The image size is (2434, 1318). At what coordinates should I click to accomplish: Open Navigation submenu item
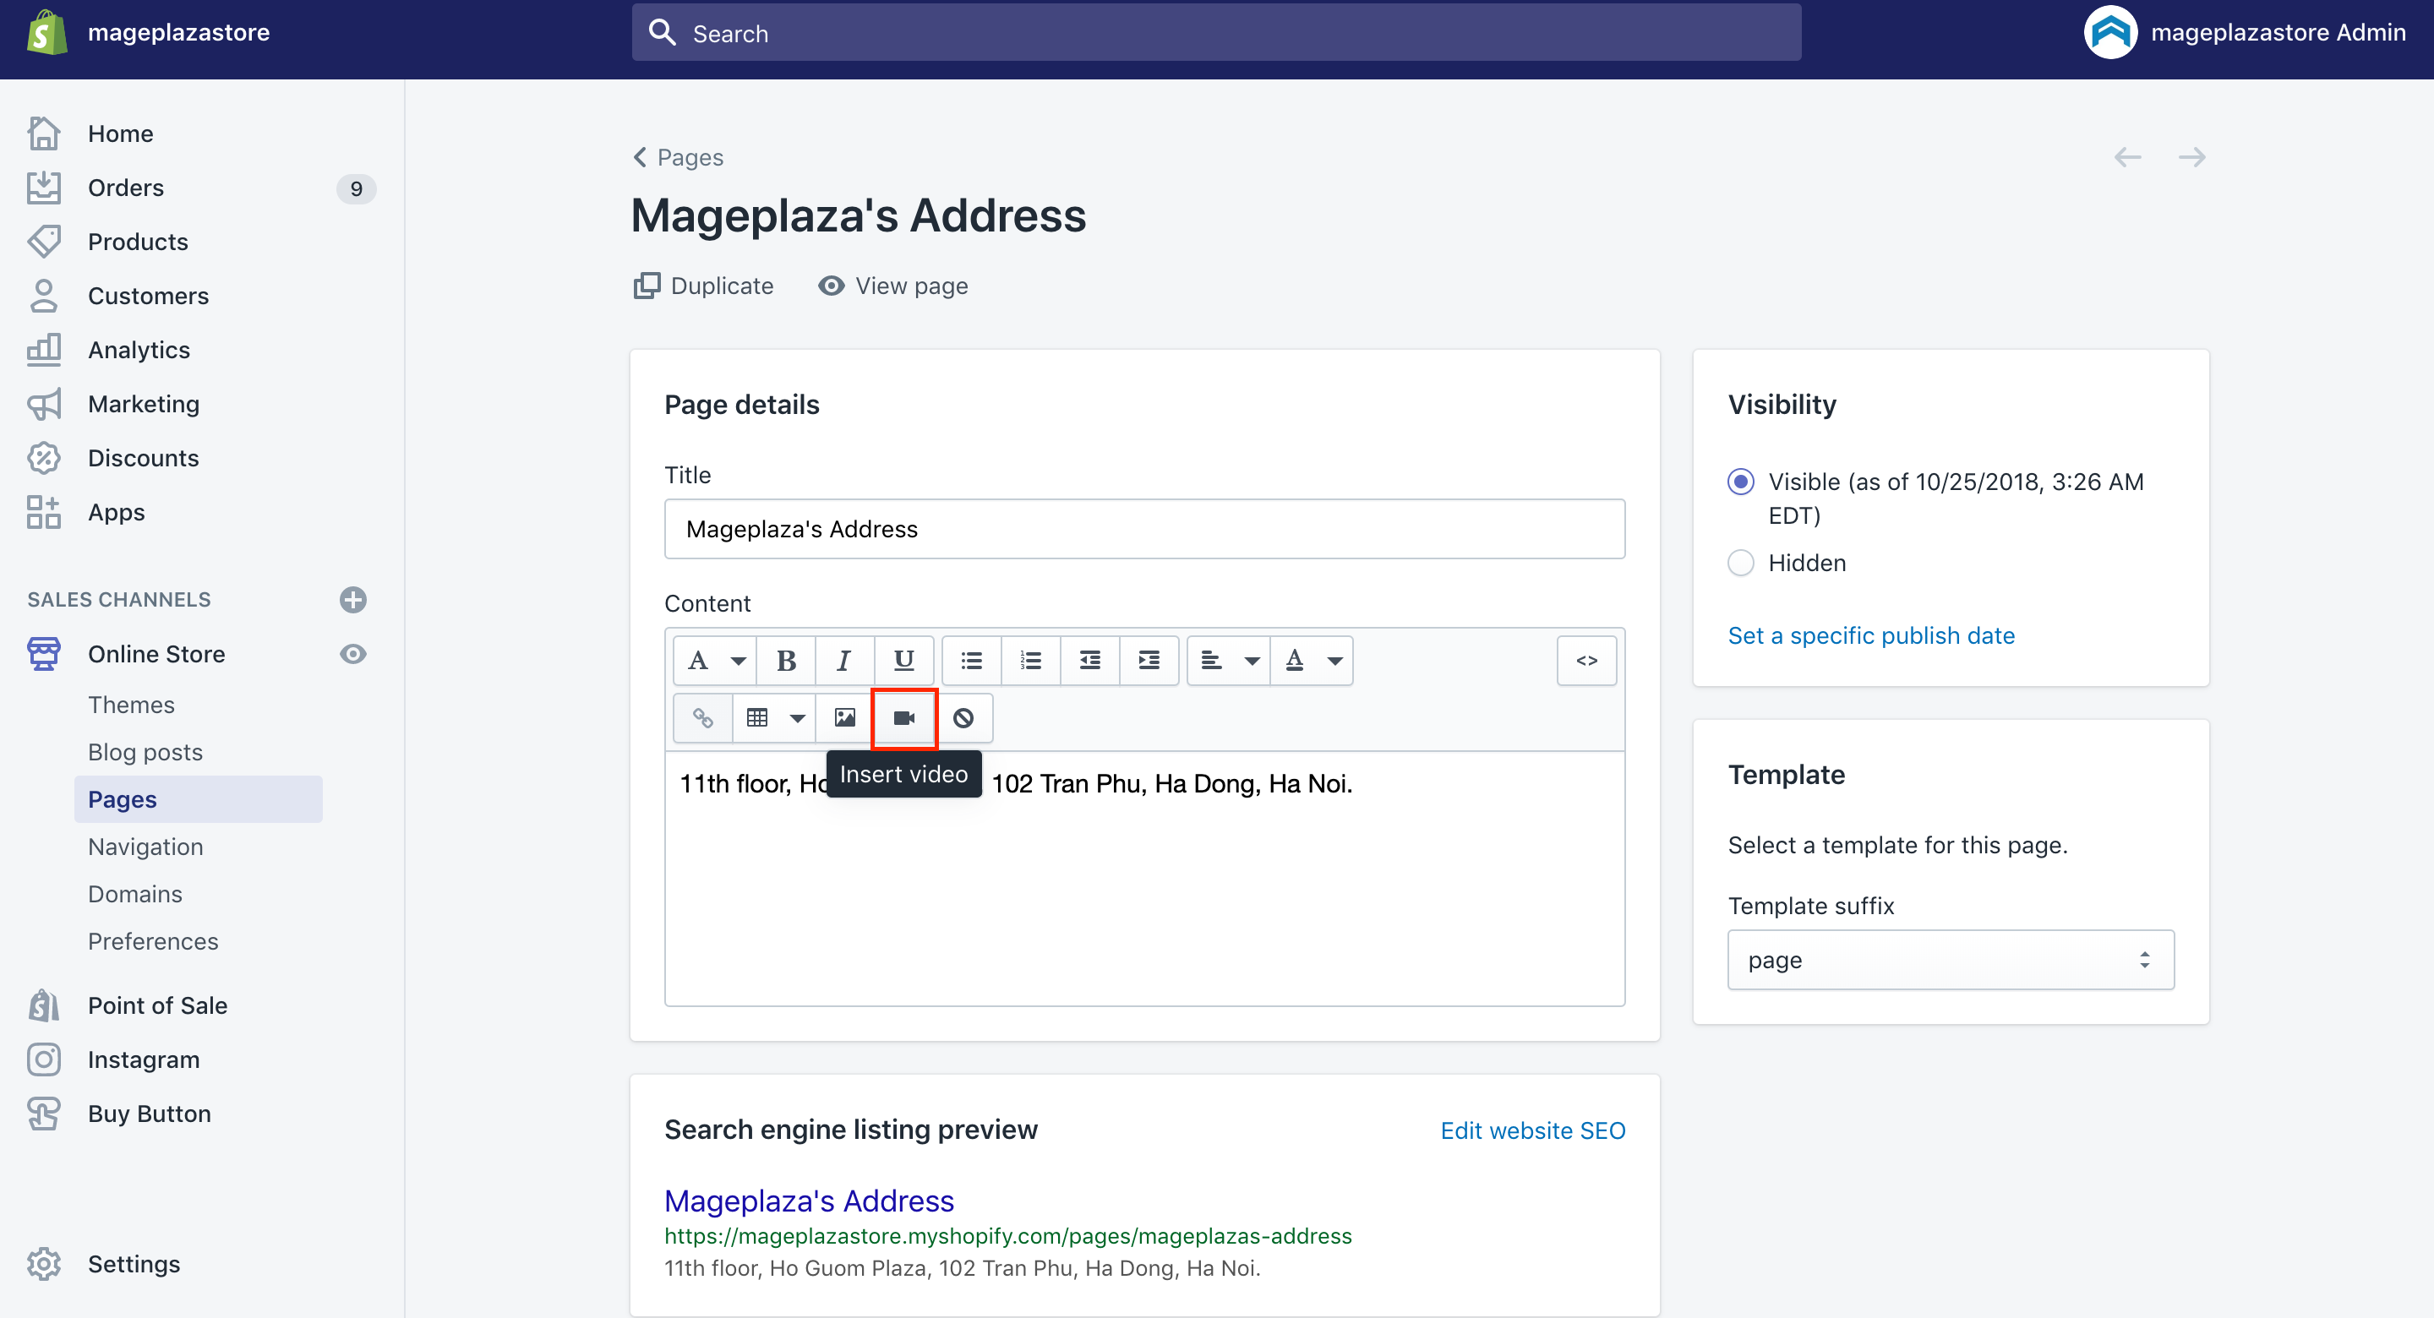(x=145, y=847)
